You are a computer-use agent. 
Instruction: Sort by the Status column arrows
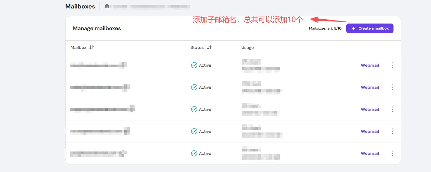[209, 47]
